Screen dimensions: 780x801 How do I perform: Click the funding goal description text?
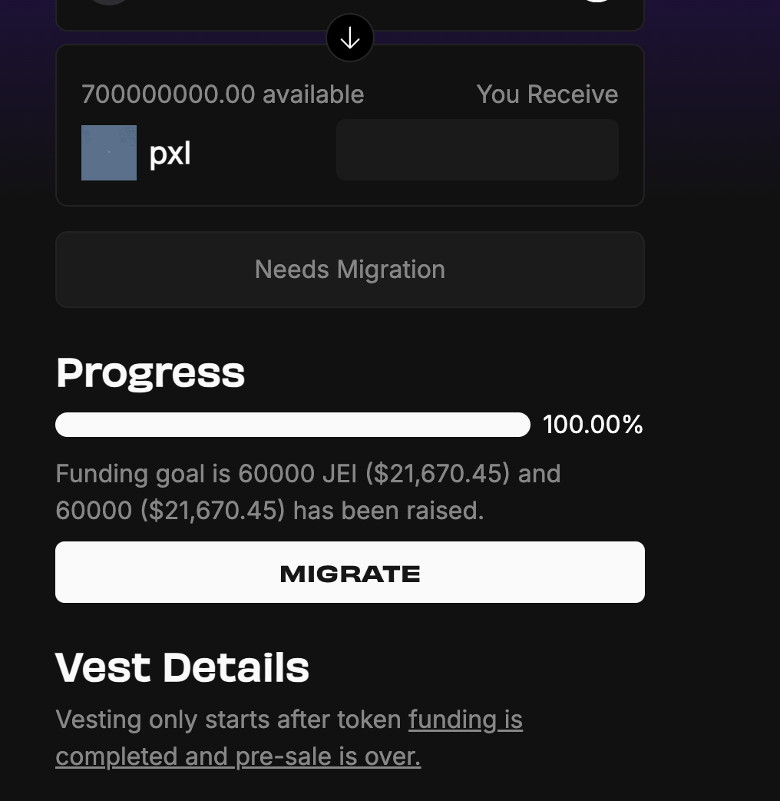coord(308,492)
